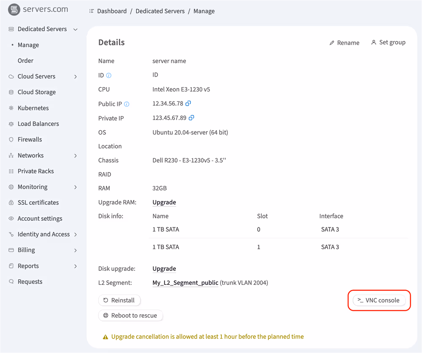The height and width of the screenshot is (353, 422).
Task: Click the Requests chat icon
Action: coord(11,281)
